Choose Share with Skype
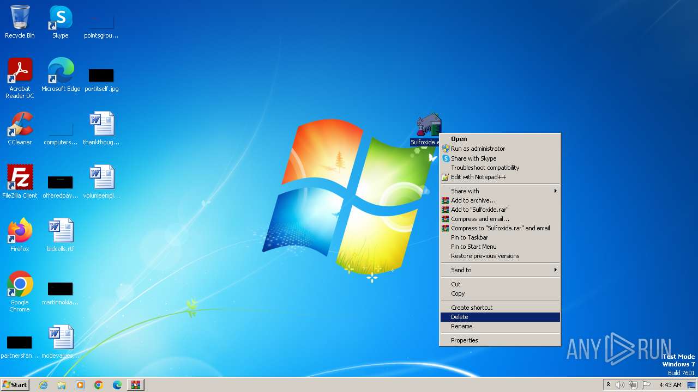Screen dimensions: 698x392 click(500, 158)
